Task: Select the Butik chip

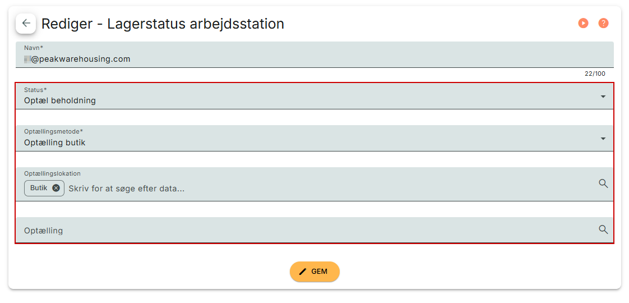Action: (38, 188)
